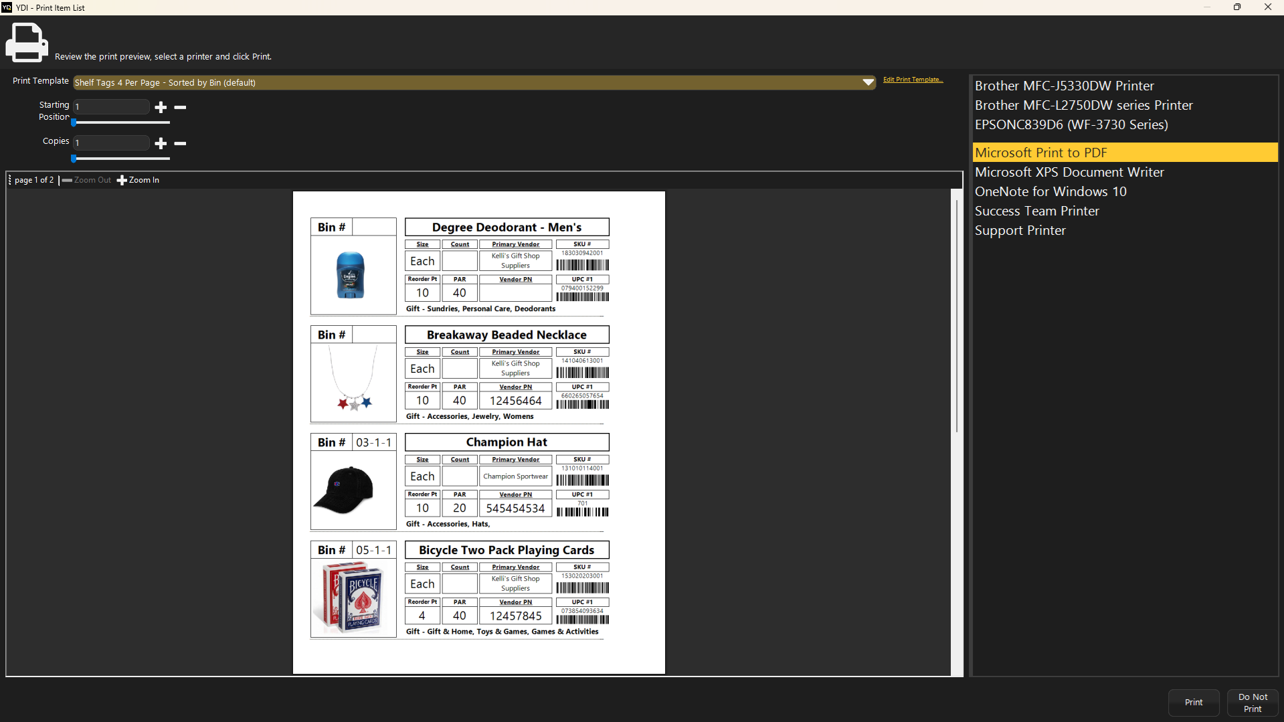The image size is (1284, 722).
Task: Choose Microsoft XPS Document Writer
Action: click(x=1069, y=172)
